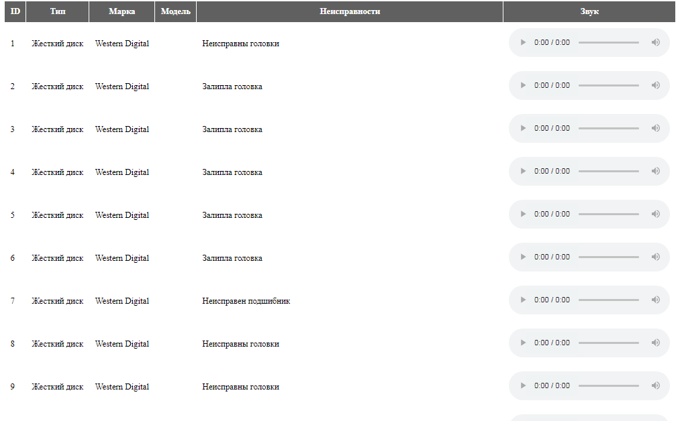Select 'Неисправны головки' text in row 1
682x421 pixels.
[x=240, y=44]
